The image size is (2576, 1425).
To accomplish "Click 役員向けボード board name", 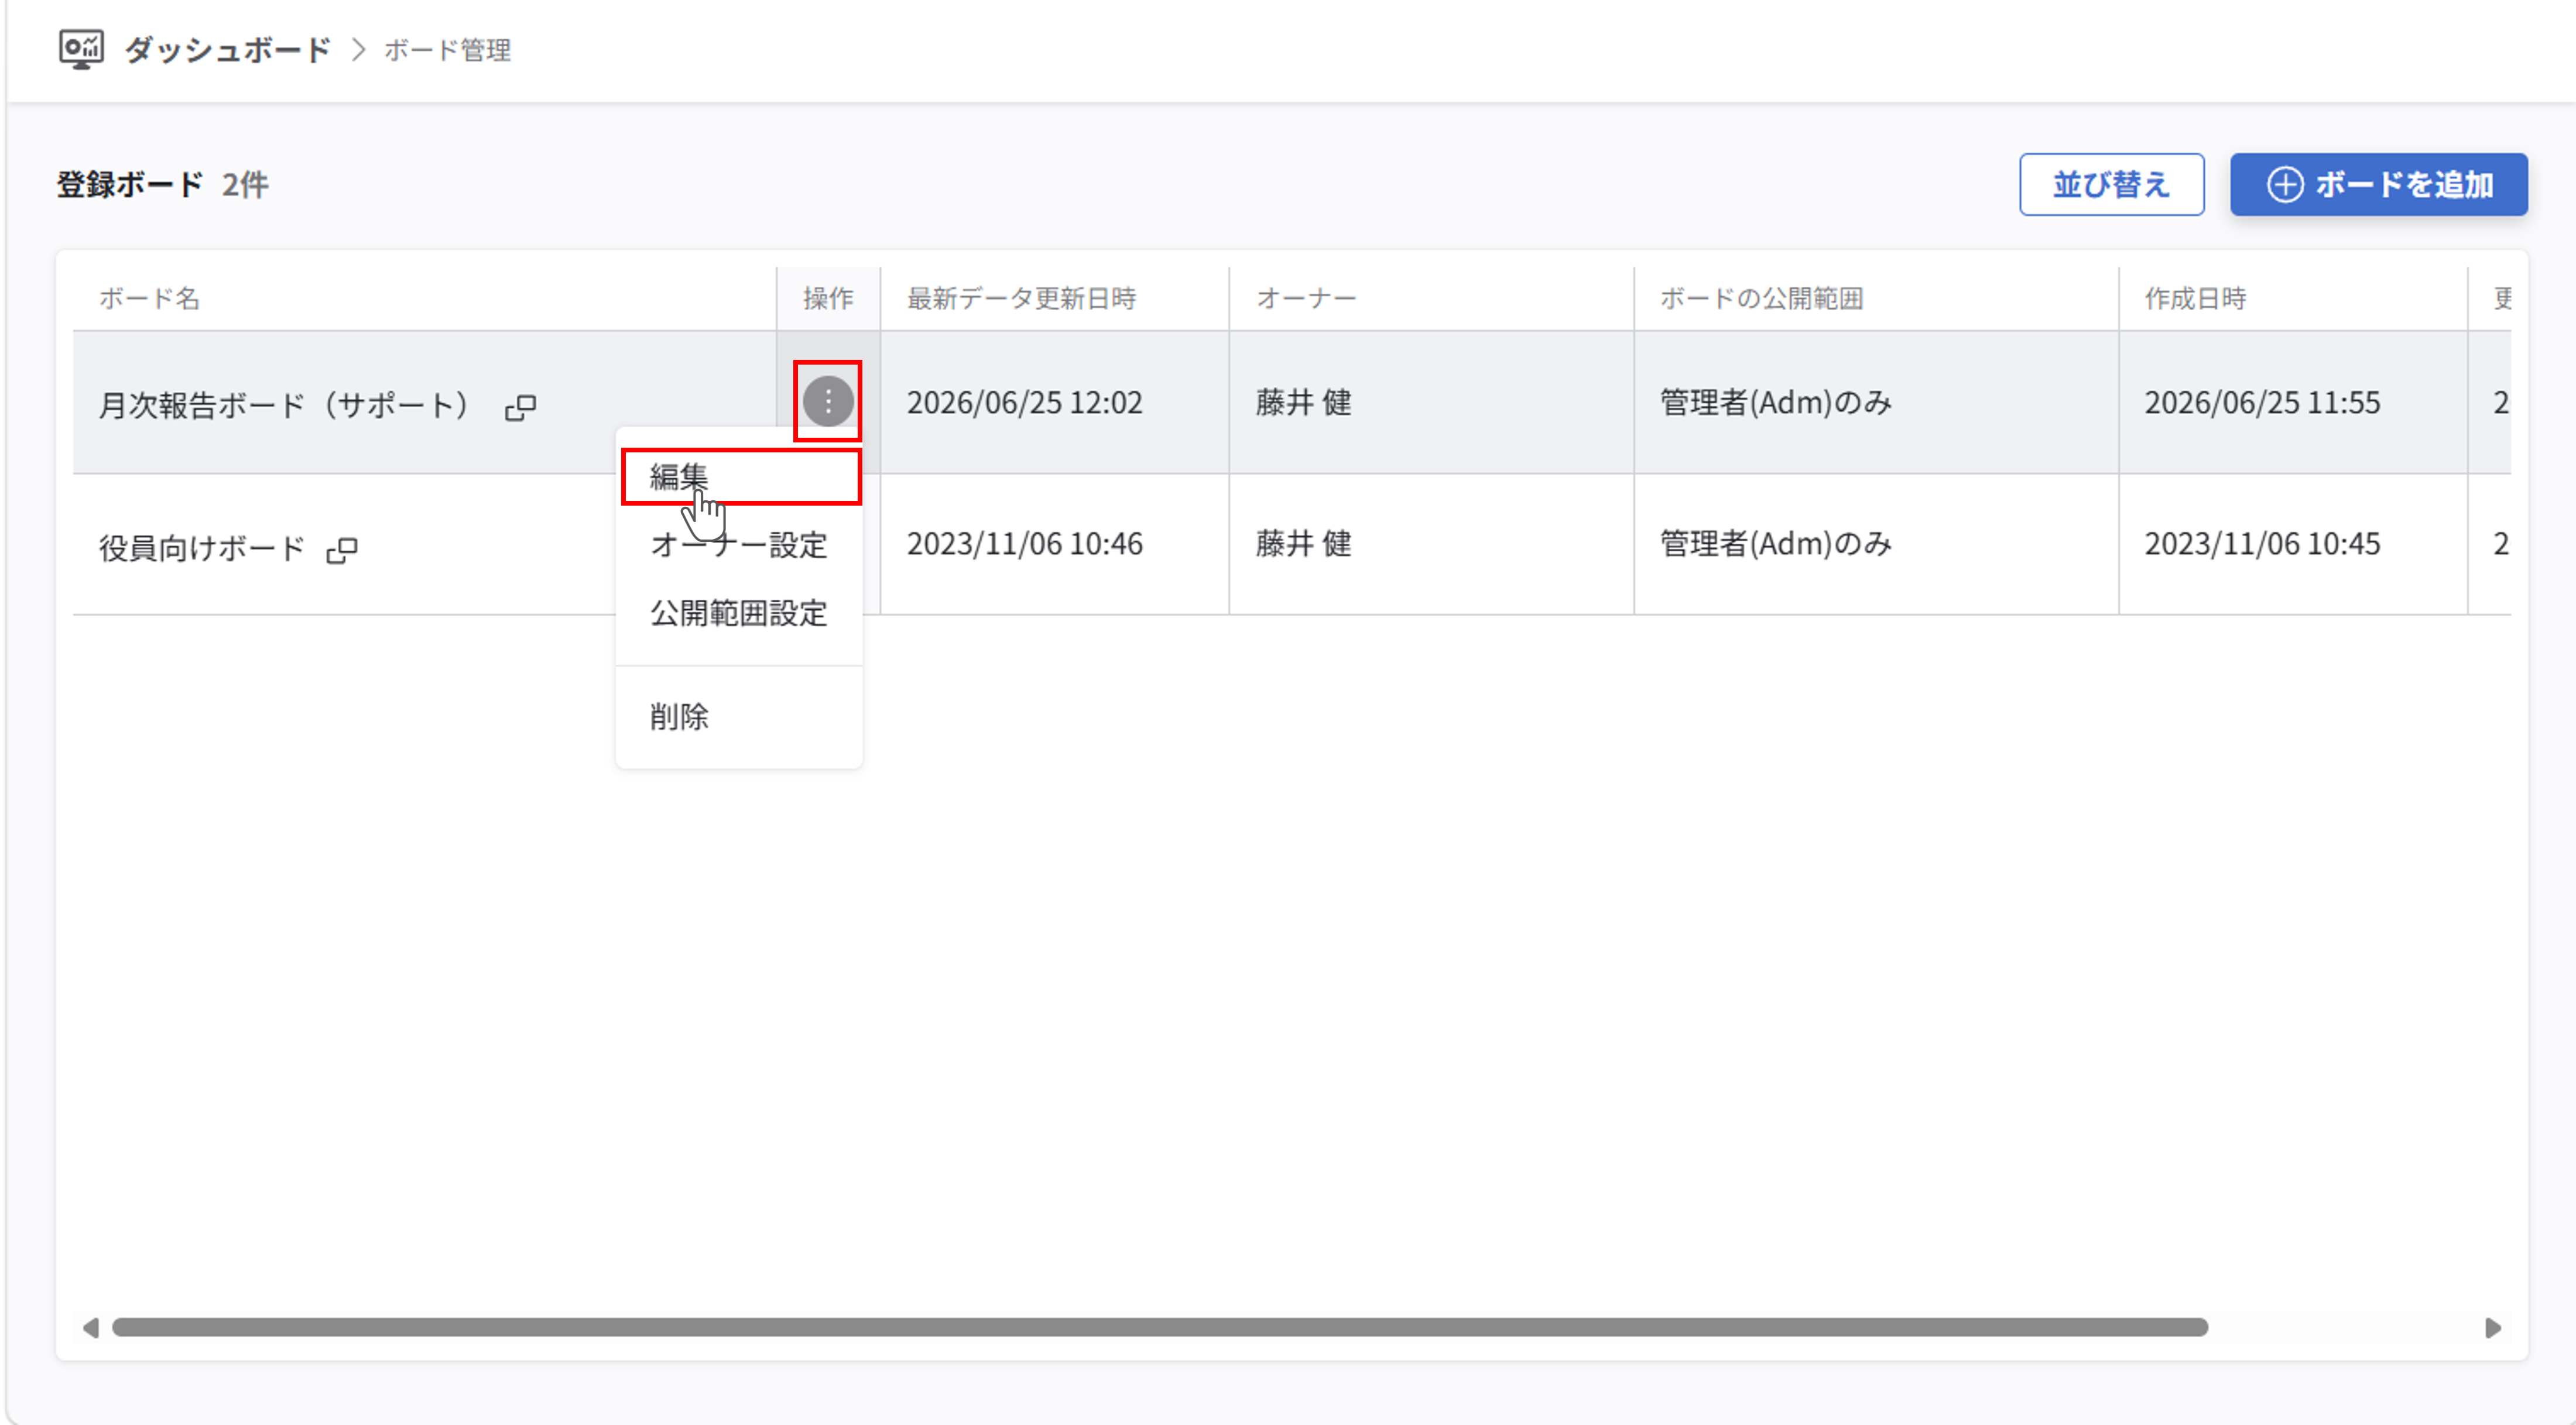I will pos(201,548).
